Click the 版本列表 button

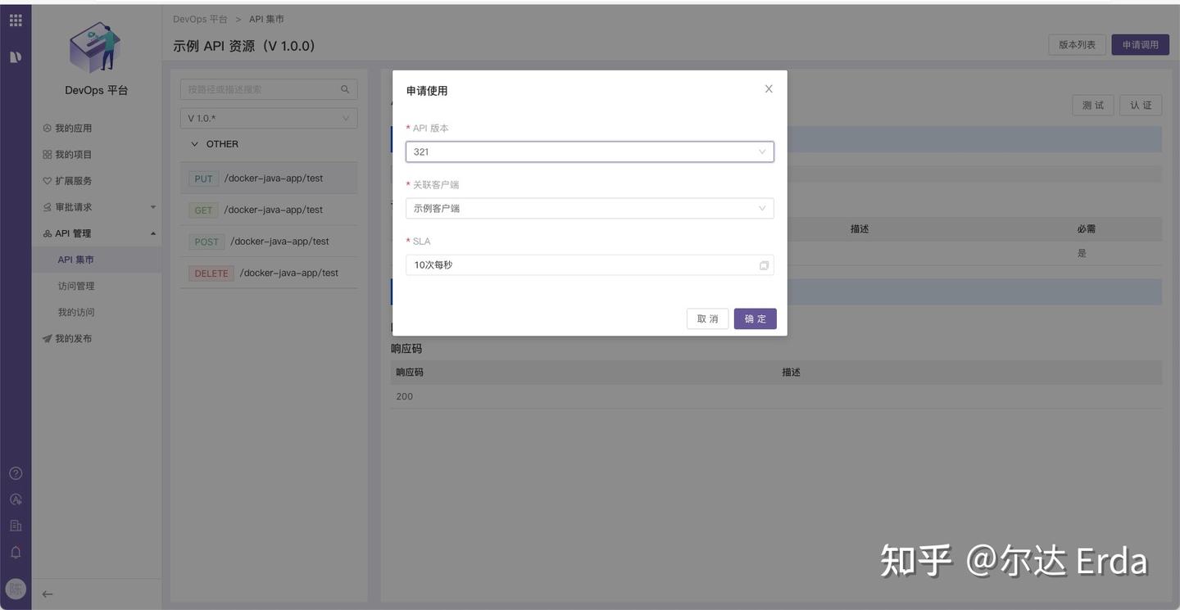pos(1077,45)
